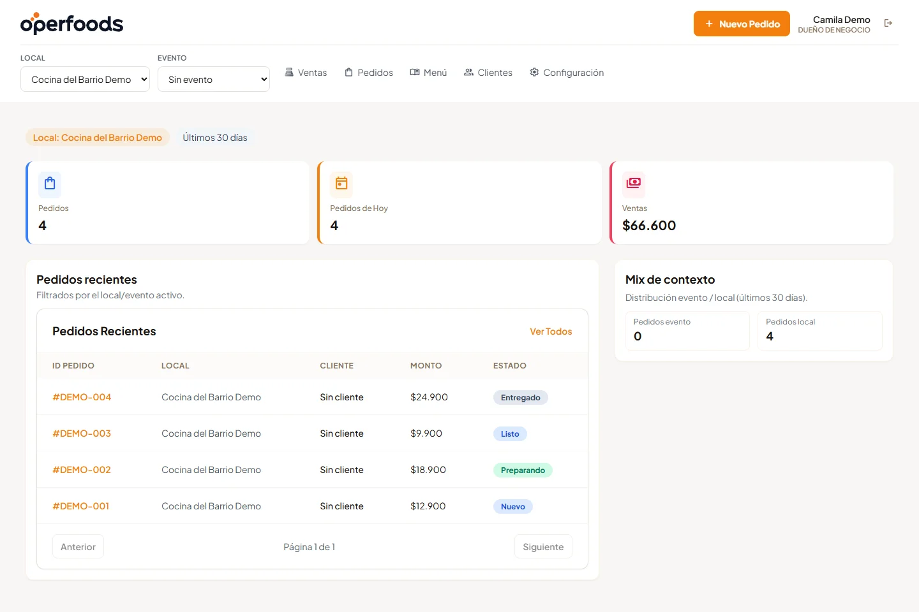
Task: Expand the Evento dropdown Sin evento
Action: [x=214, y=79]
